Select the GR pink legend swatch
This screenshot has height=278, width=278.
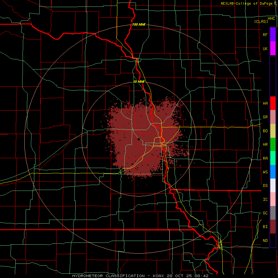tap(273, 117)
